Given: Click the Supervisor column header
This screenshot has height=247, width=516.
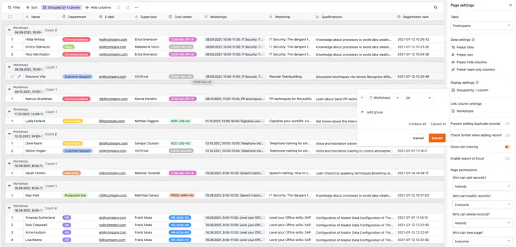Looking at the screenshot, I should 148,17.
